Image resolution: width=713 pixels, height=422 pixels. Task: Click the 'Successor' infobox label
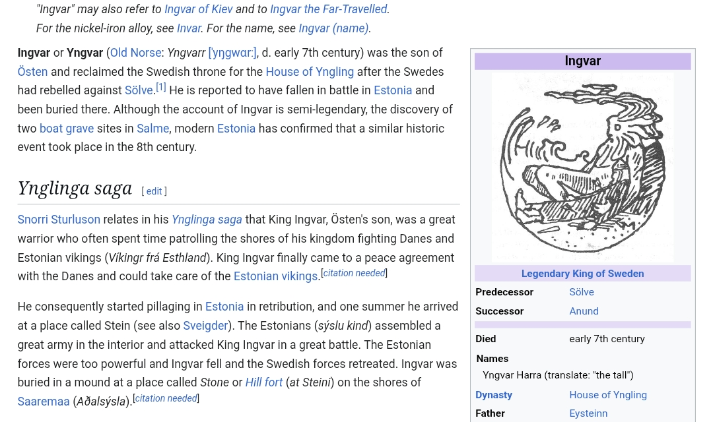pos(499,311)
